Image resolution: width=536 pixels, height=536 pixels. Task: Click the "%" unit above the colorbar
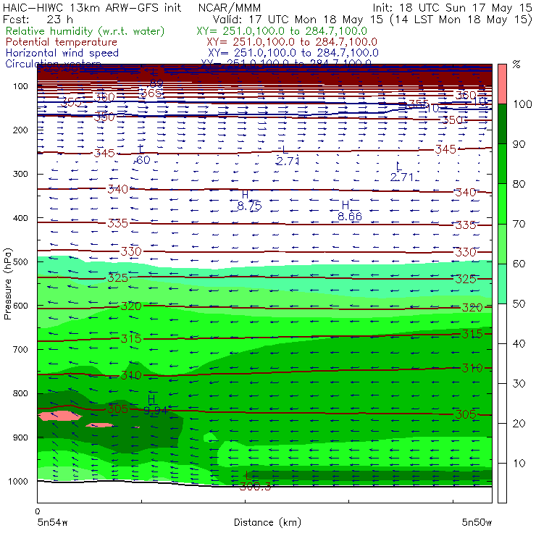(x=516, y=64)
